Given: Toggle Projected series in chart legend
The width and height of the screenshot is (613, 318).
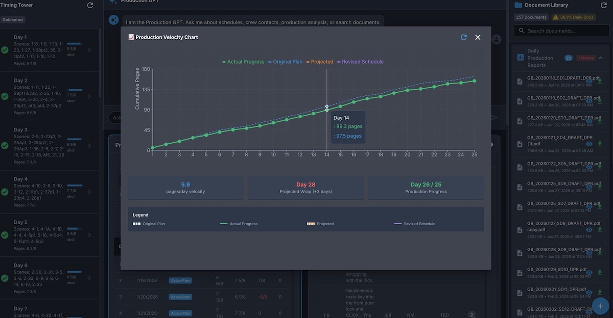Looking at the screenshot, I should [319, 62].
